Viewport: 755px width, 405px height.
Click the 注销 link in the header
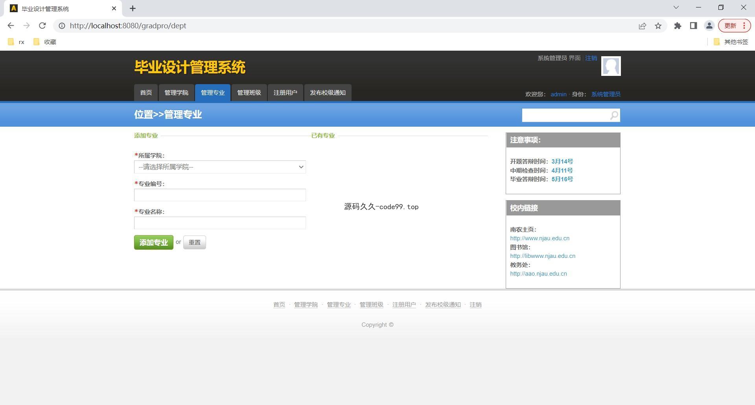pos(591,58)
